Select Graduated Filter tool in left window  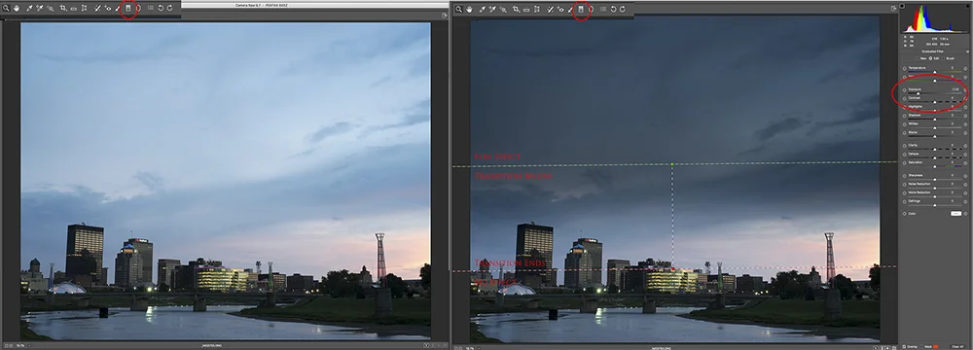(x=128, y=8)
